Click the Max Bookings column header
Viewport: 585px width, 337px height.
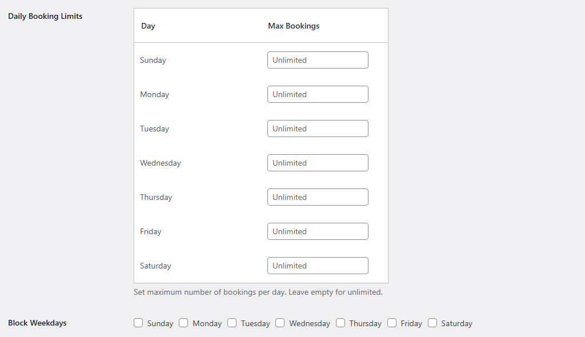pos(294,26)
